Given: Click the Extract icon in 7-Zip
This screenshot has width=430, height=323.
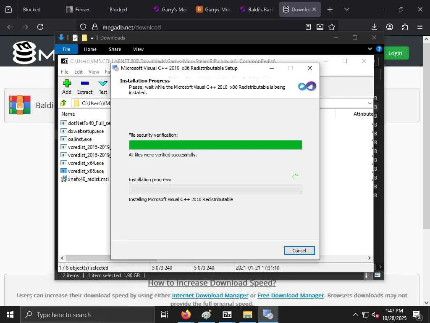Looking at the screenshot, I should (x=85, y=87).
